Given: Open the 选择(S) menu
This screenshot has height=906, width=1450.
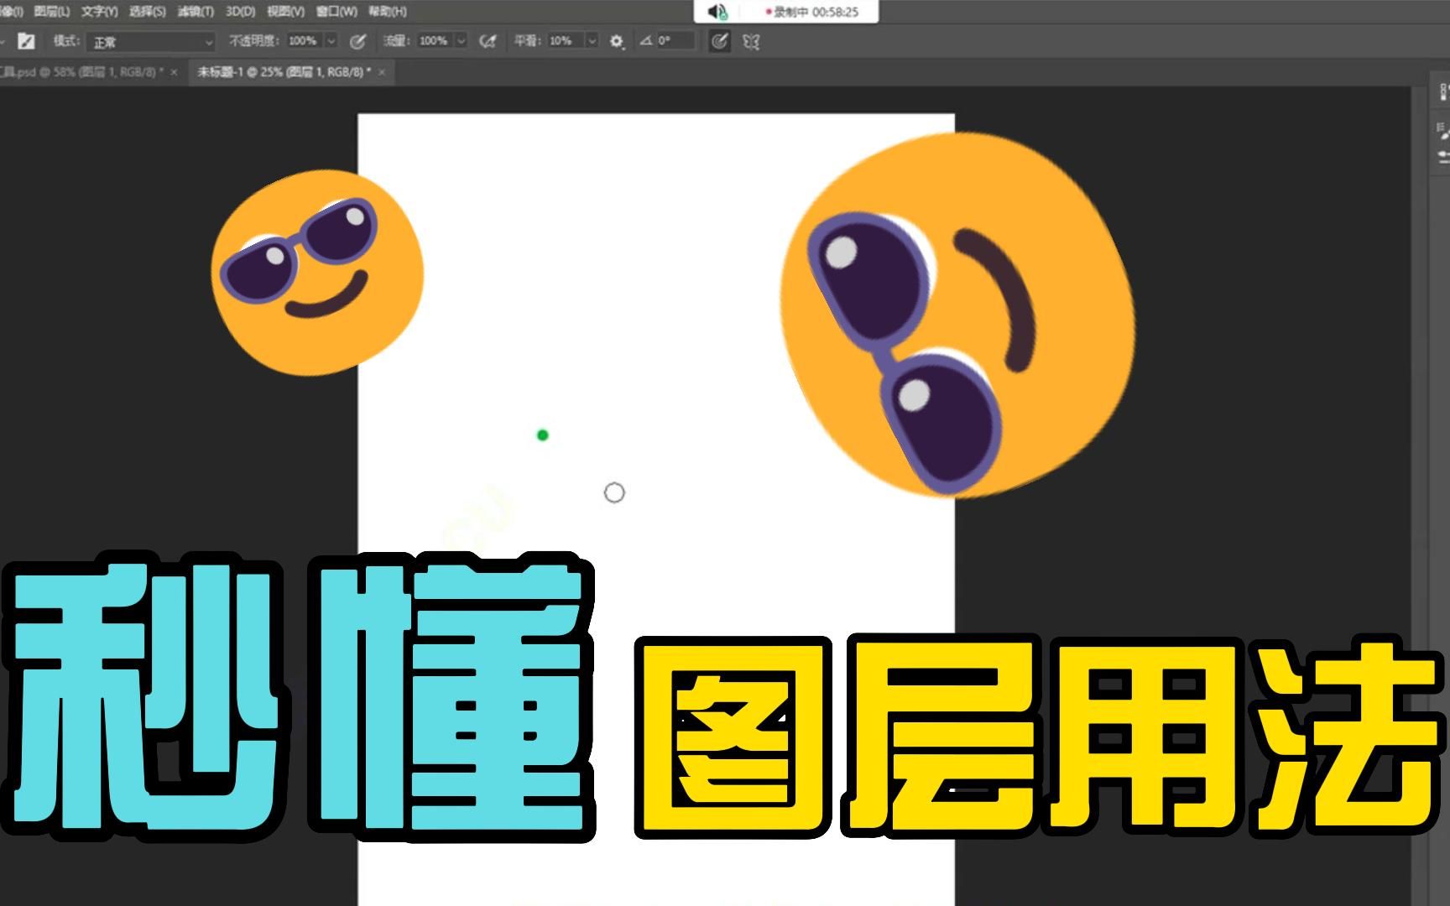Looking at the screenshot, I should coord(148,12).
